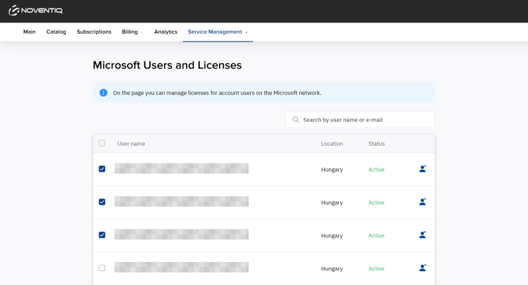
Task: Click assign-license user icon in second row
Action: (422, 202)
